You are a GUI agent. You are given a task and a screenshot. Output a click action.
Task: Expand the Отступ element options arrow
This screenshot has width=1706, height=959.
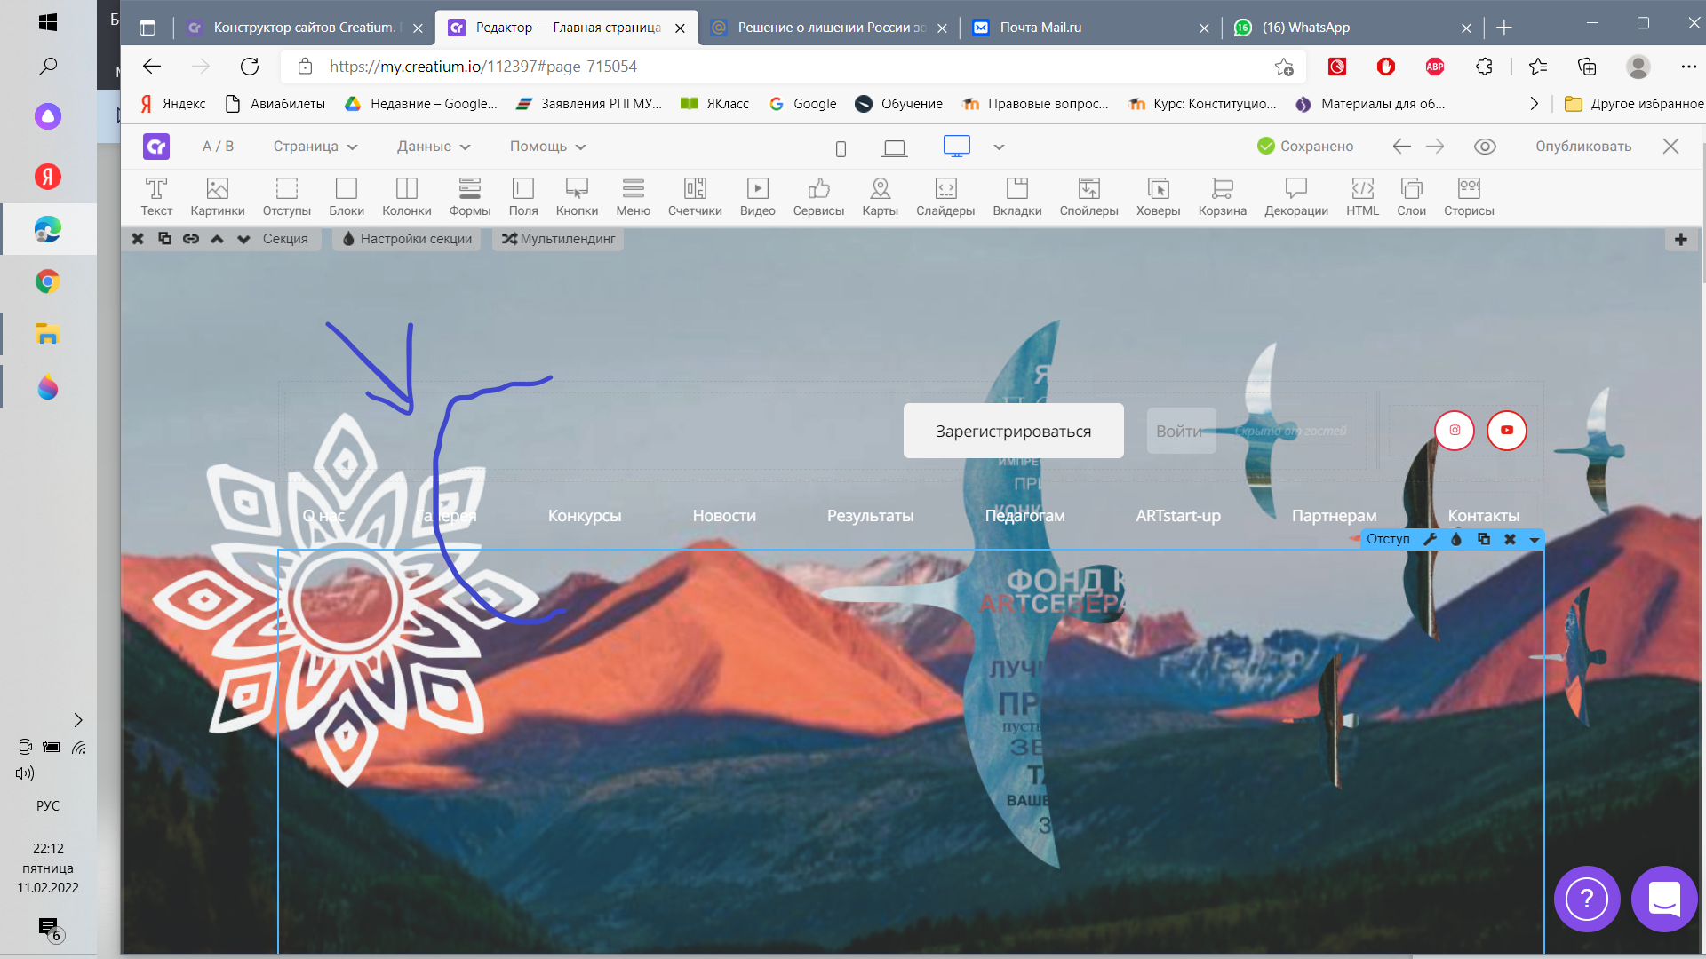pos(1534,540)
